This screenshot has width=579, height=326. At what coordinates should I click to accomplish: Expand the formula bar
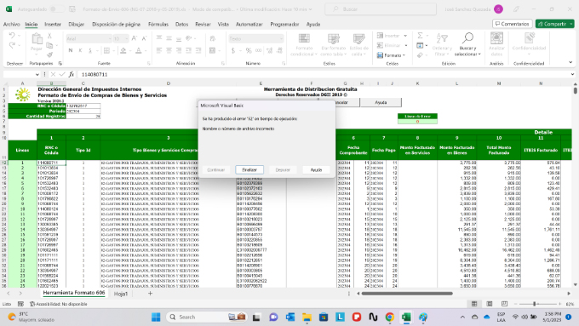tap(572, 74)
